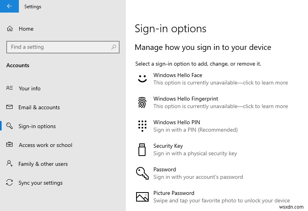The width and height of the screenshot is (308, 211).
Task: Click 'Sign in with a physical security key' text
Action: (195, 153)
